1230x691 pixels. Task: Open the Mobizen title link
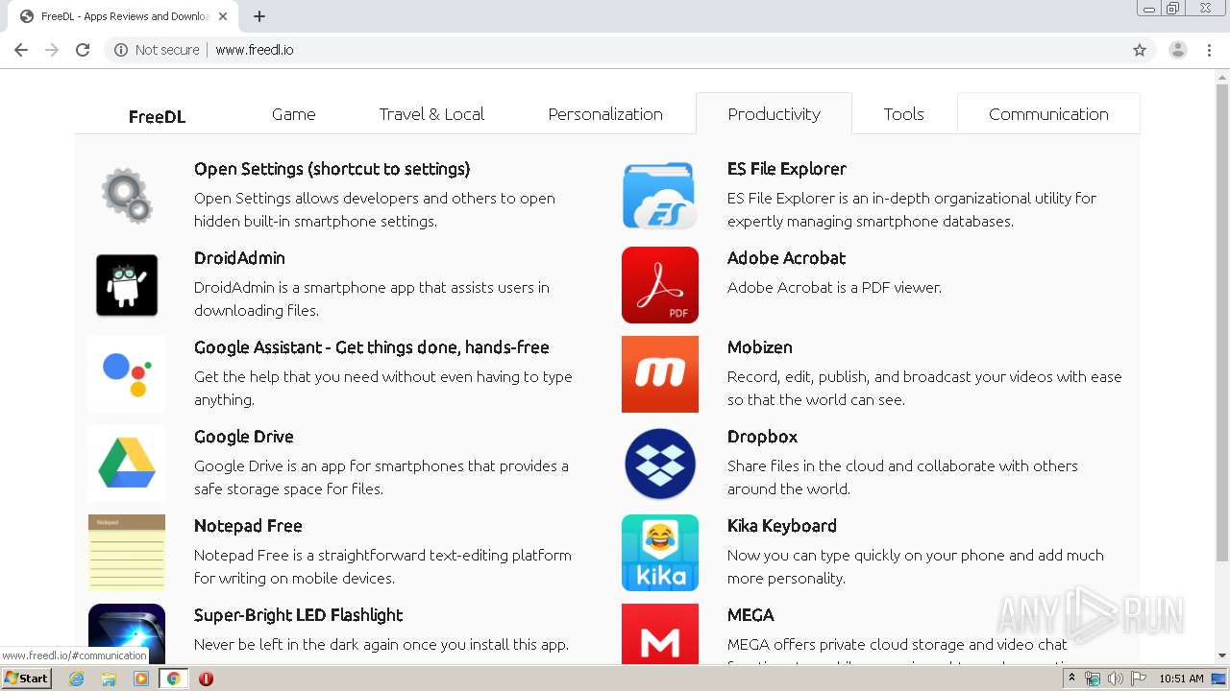pos(760,347)
